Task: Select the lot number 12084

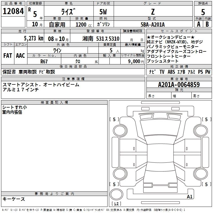Action: coord(13,11)
